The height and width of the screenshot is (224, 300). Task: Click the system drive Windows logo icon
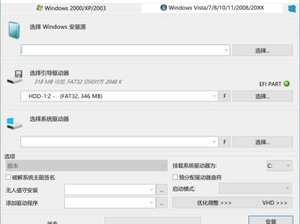(x=14, y=123)
